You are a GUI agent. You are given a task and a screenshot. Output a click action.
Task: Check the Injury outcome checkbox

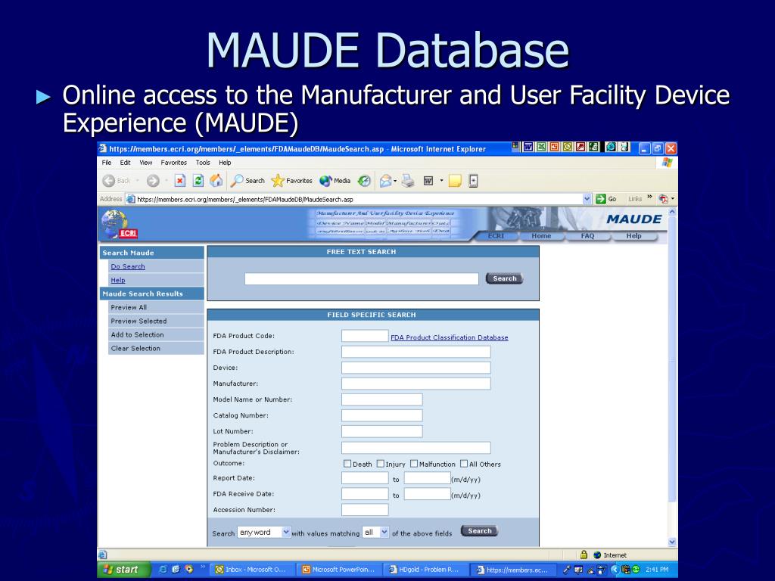tap(380, 464)
